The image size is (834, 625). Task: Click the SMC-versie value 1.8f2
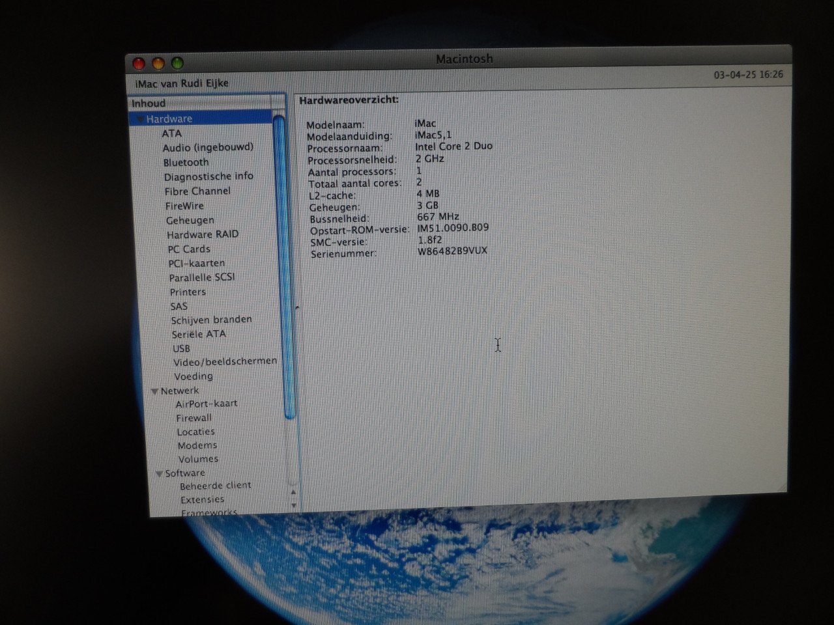pos(430,240)
